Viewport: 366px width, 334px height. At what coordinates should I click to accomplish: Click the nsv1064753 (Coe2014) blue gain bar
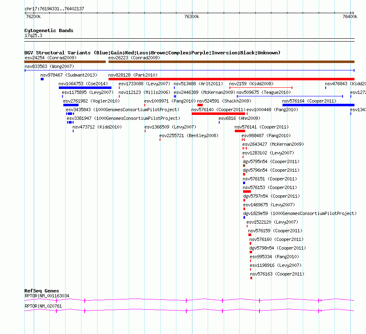[x=85, y=88]
